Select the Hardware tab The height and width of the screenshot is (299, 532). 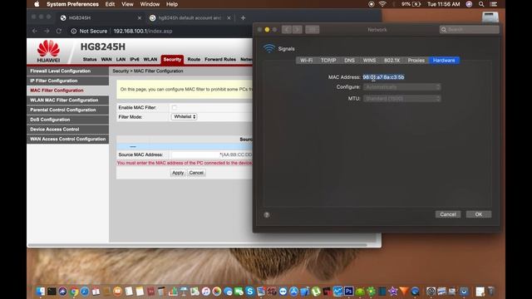tap(444, 61)
